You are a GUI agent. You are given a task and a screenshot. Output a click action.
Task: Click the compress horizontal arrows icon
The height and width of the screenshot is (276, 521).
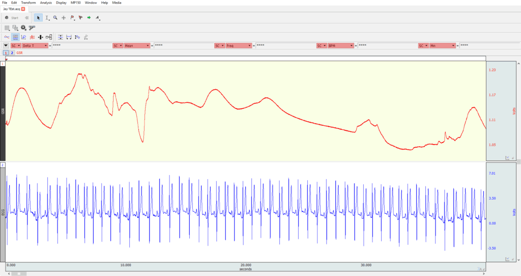pyautogui.click(x=41, y=37)
